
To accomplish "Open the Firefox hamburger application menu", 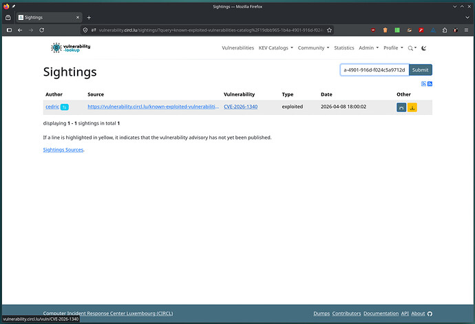I will tap(466, 30).
